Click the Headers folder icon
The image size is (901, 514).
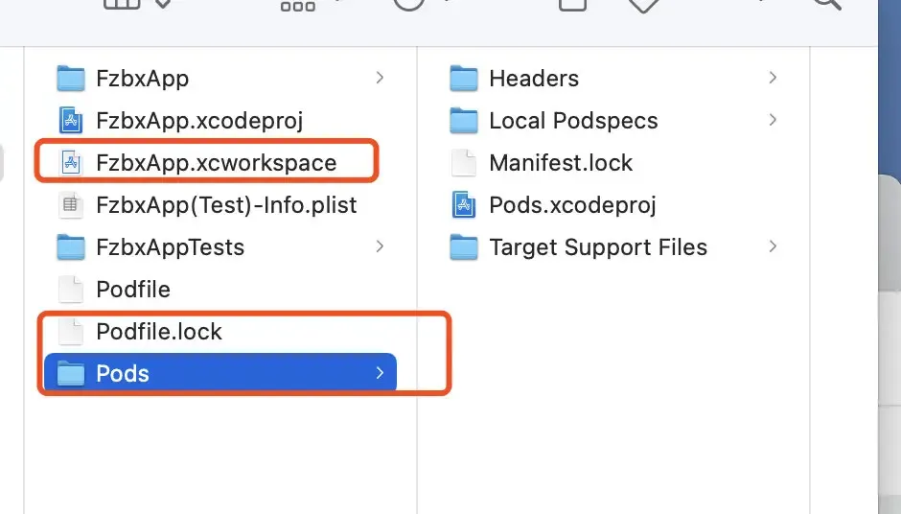[x=464, y=78]
